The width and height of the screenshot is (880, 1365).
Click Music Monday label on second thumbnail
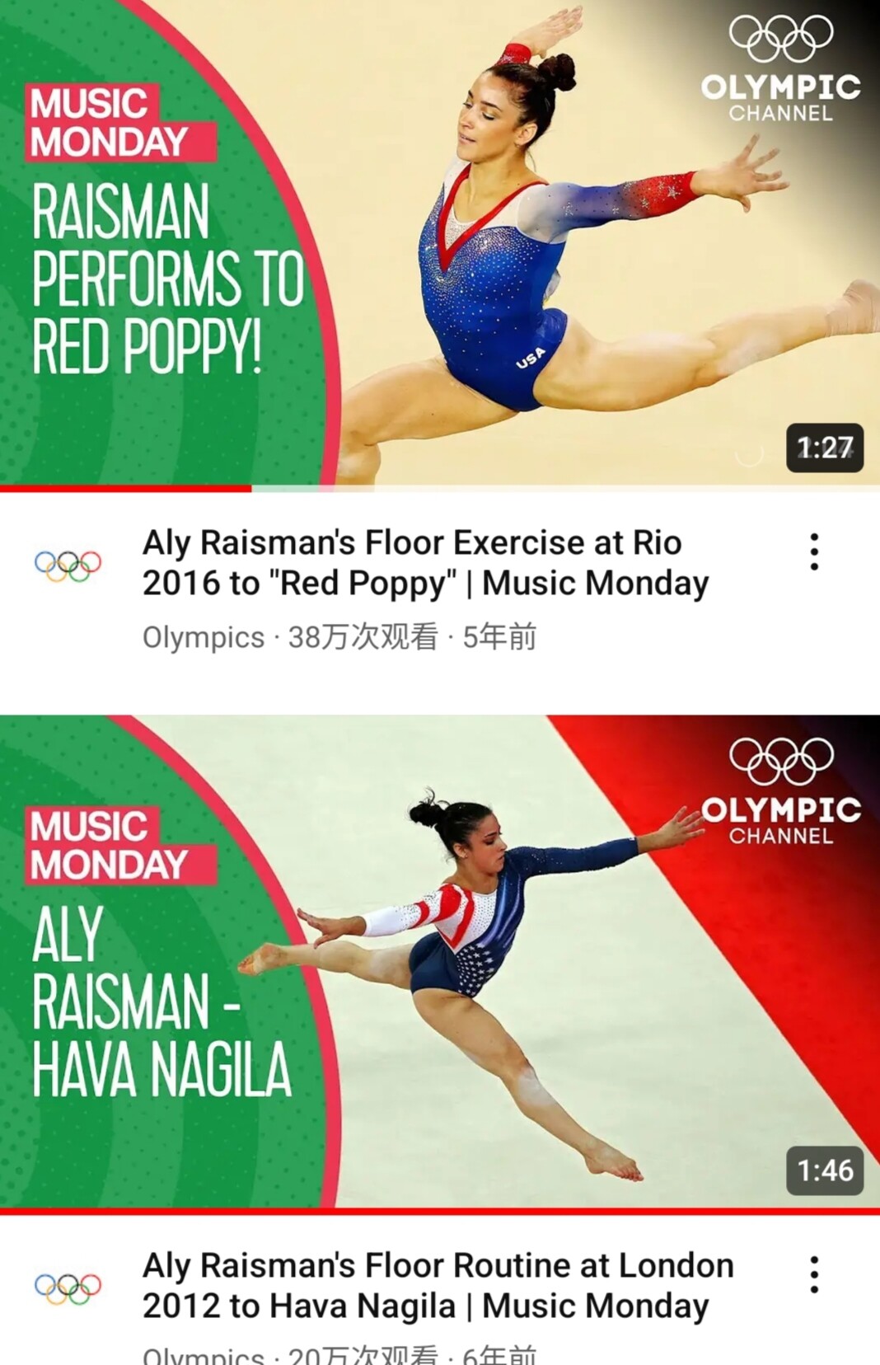(120, 846)
